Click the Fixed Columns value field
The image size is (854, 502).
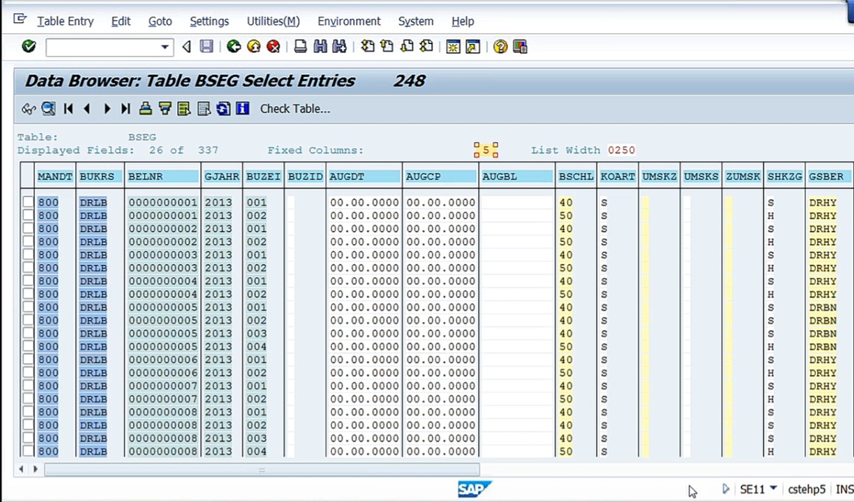click(485, 150)
